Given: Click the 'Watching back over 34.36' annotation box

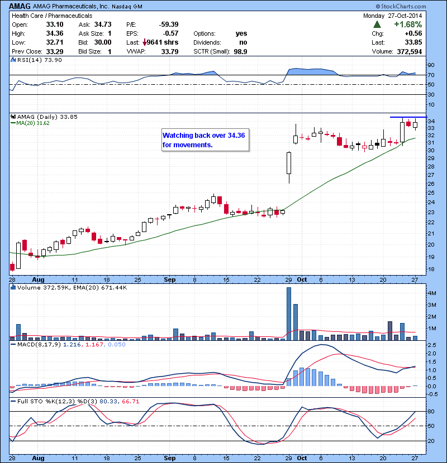Looking at the screenshot, I should (x=205, y=140).
